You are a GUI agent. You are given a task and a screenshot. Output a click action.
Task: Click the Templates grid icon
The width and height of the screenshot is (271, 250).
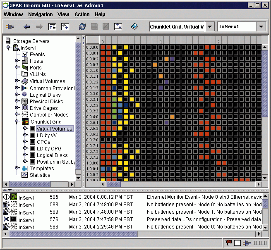pyautogui.click(x=24, y=168)
